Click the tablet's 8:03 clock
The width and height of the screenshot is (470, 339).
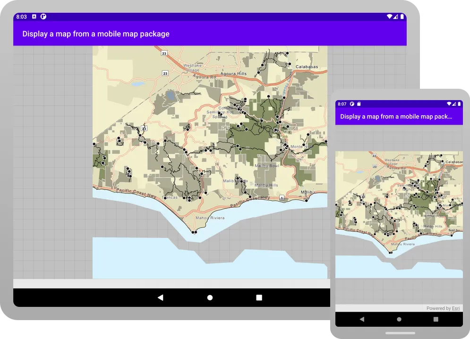21,17
